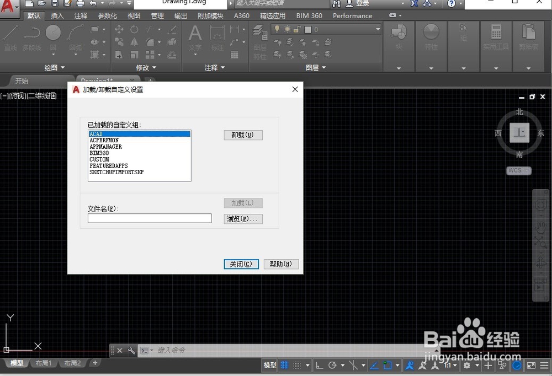
Task: Click the 文件名(F) file name input field
Action: click(x=150, y=218)
